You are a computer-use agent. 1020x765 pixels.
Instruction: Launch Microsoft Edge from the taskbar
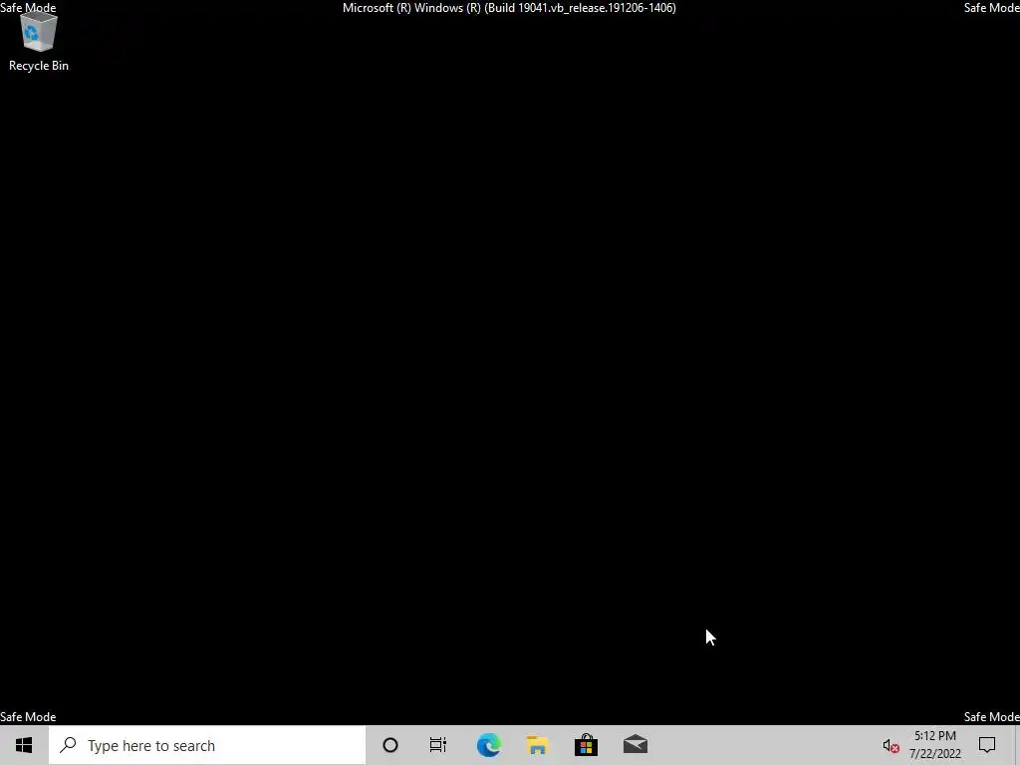pos(488,745)
